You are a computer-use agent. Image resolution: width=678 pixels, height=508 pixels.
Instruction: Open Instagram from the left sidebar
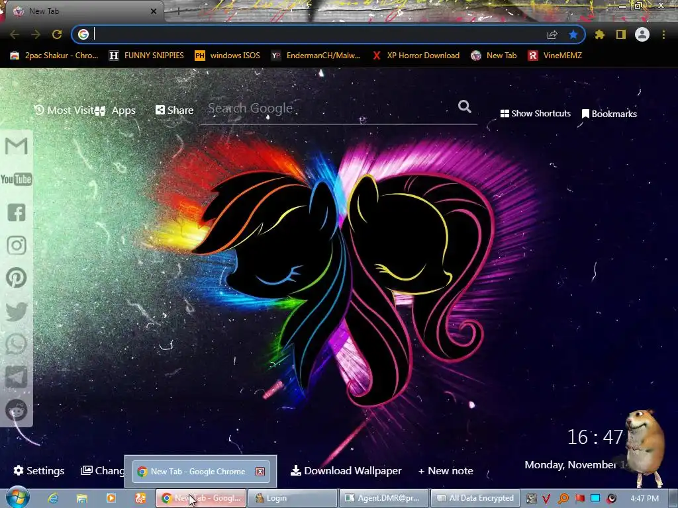tap(17, 245)
